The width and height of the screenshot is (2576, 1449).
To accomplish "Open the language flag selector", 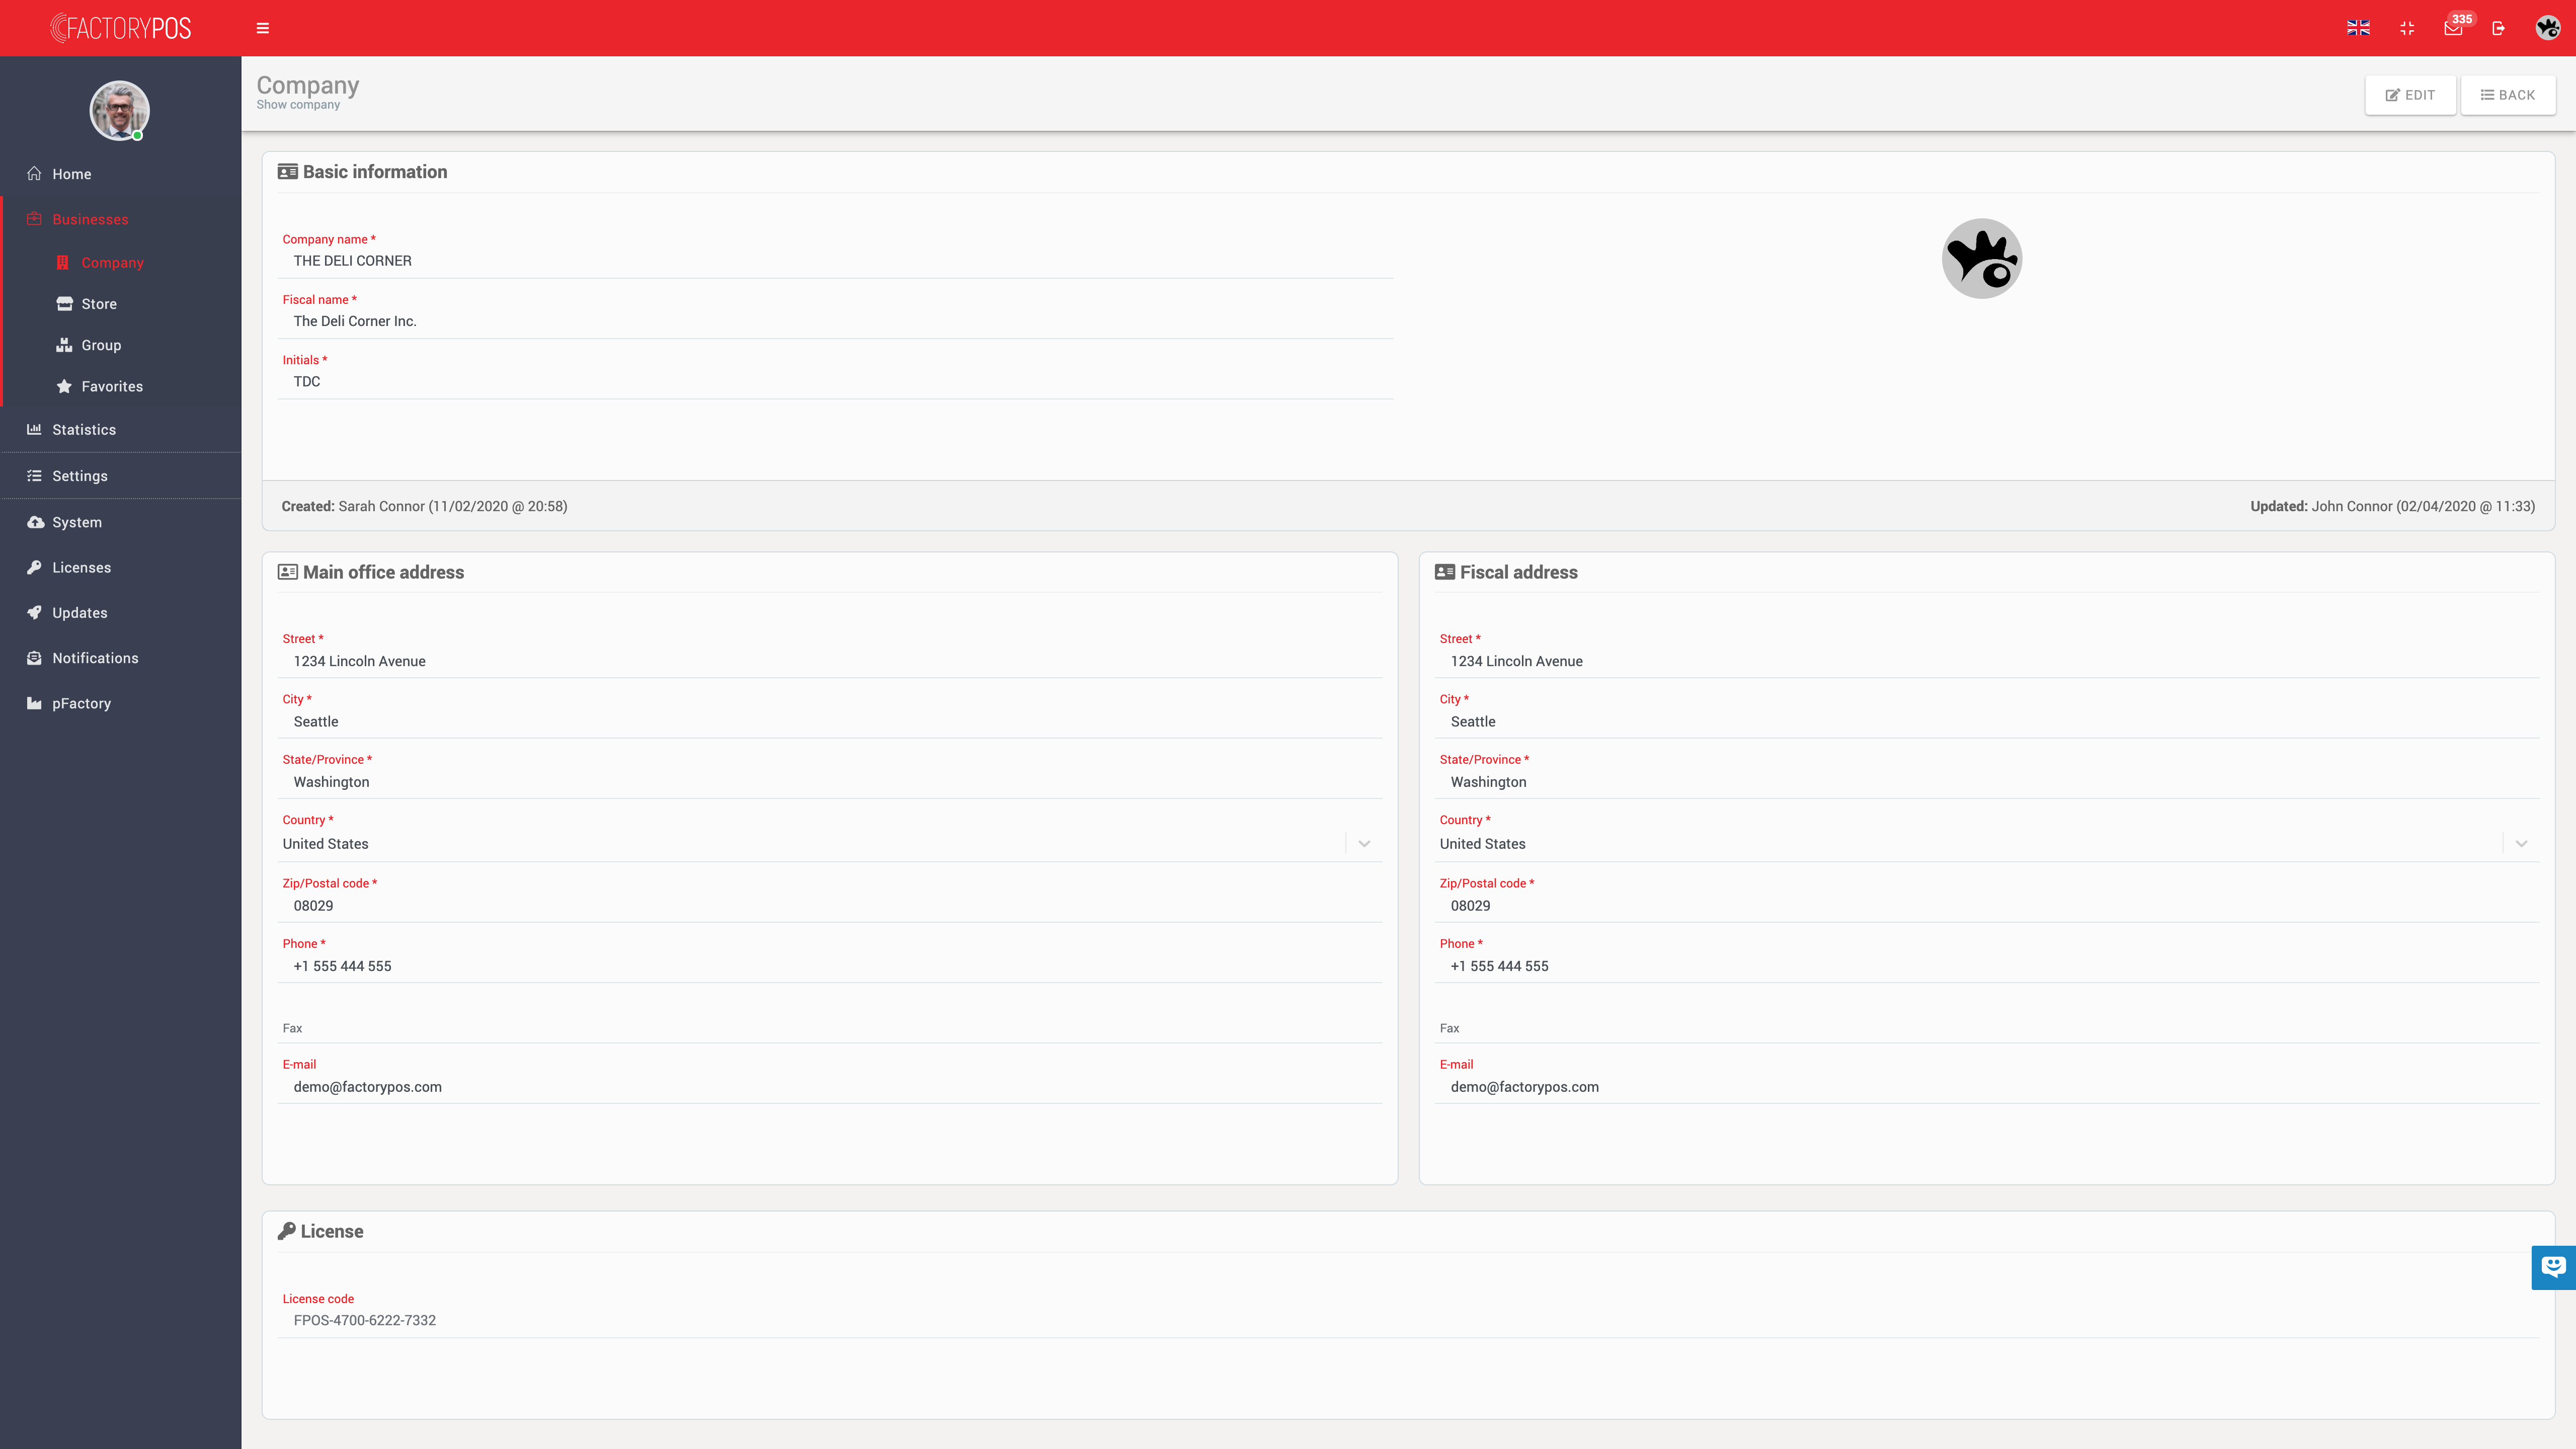I will [2358, 28].
